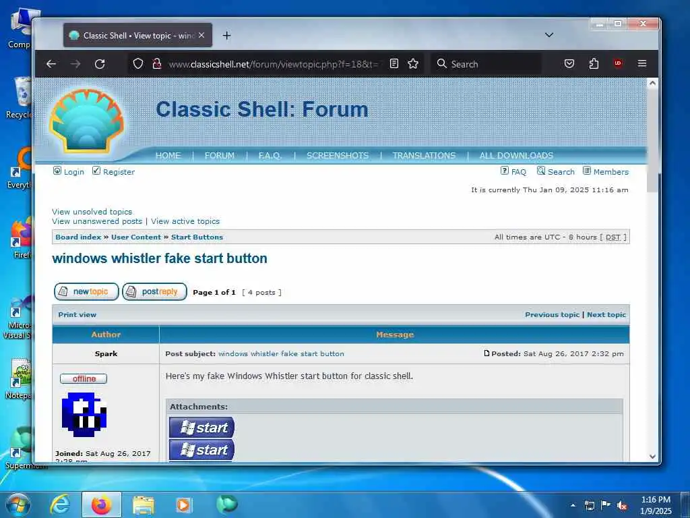Click the page scrollbar down arrow
Screen dimensions: 690x518
pyautogui.click(x=652, y=457)
